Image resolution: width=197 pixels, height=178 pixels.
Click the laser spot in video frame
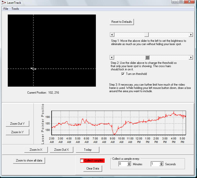click(x=33, y=69)
